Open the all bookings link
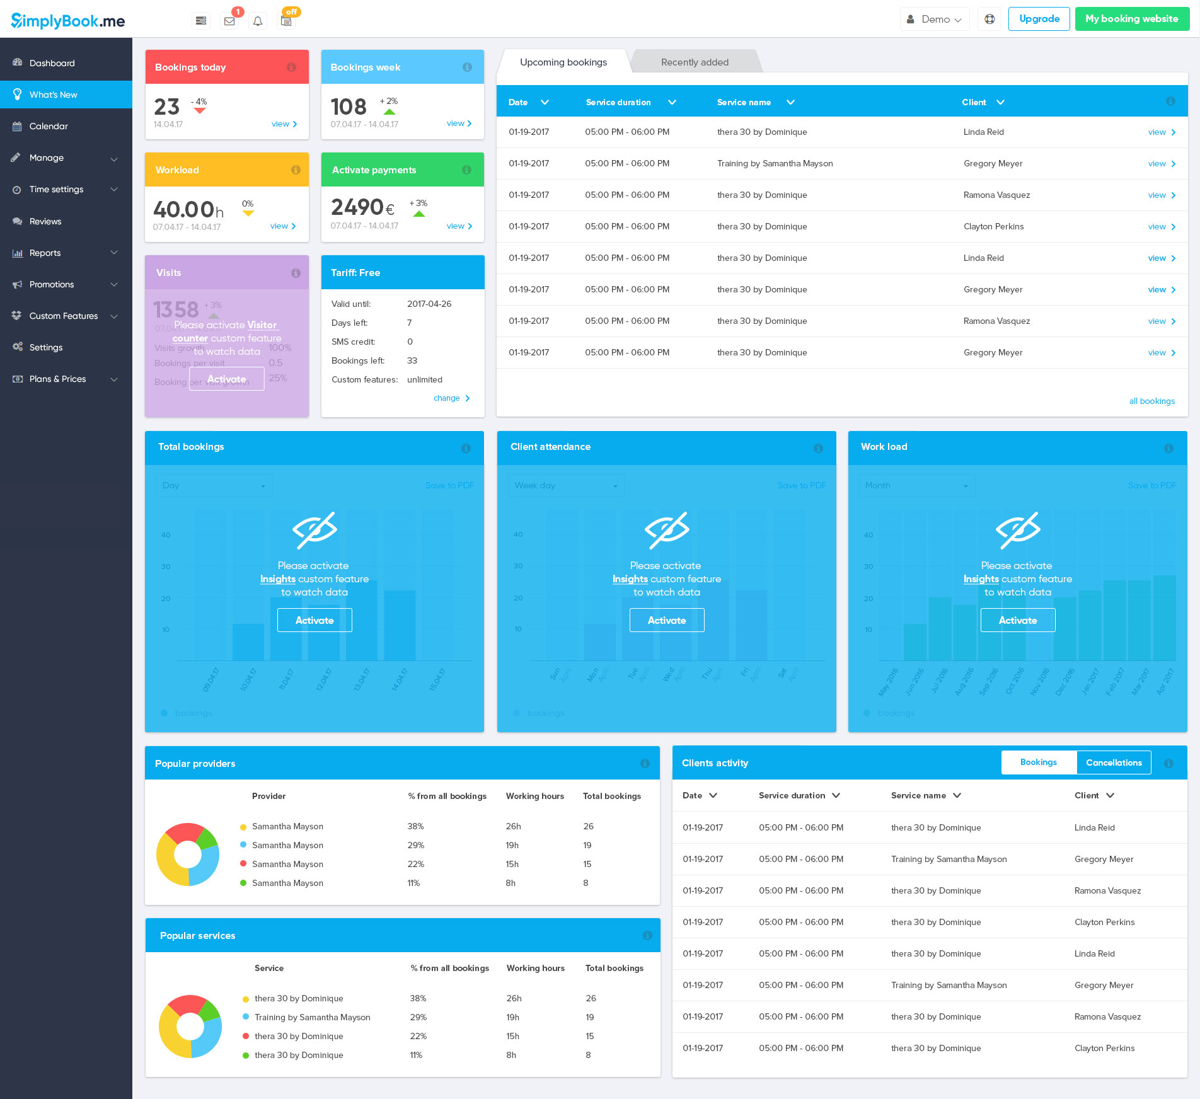Image resolution: width=1200 pixels, height=1099 pixels. point(1151,401)
